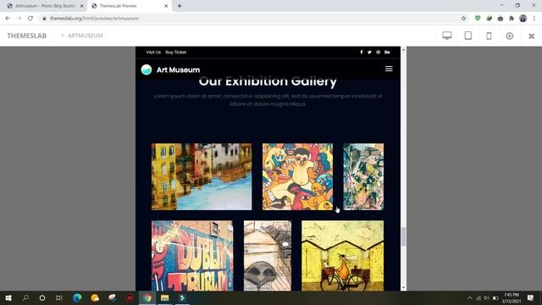Click the Buy Ticket link

point(176,53)
